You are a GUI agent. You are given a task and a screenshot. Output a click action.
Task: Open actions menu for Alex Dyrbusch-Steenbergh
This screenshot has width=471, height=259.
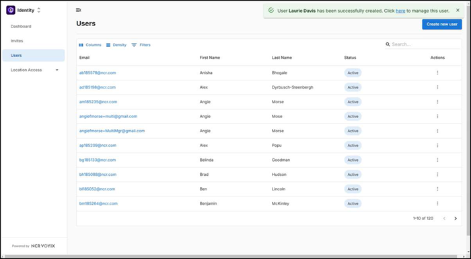(x=437, y=87)
